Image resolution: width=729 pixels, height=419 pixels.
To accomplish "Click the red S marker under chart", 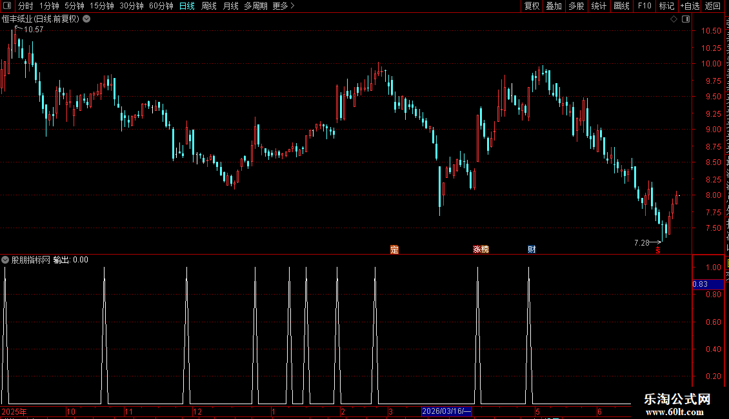I will [x=658, y=250].
